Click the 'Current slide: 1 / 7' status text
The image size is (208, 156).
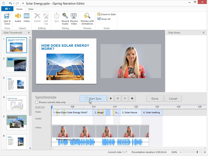click(x=117, y=152)
